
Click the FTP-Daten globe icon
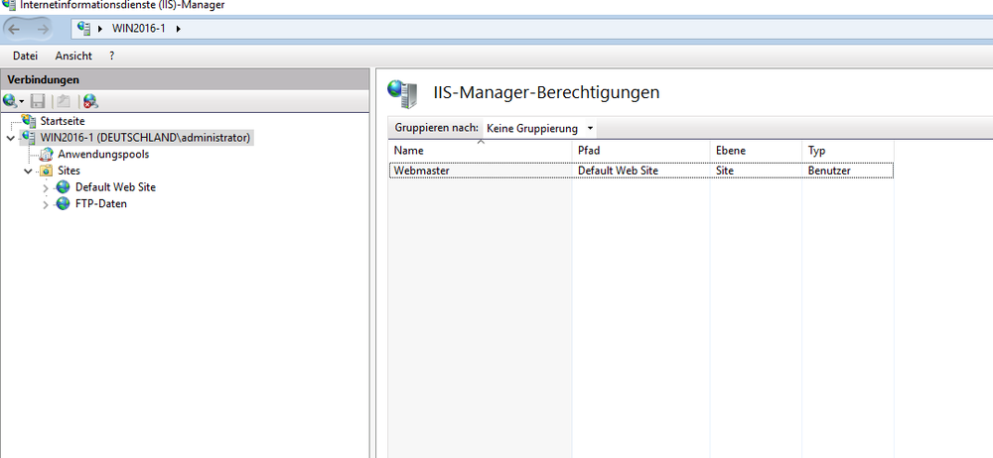click(x=64, y=204)
